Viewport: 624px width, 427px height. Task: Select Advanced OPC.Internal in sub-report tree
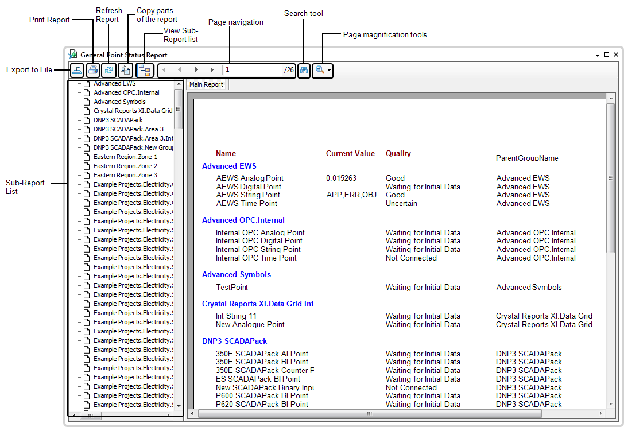click(x=126, y=92)
